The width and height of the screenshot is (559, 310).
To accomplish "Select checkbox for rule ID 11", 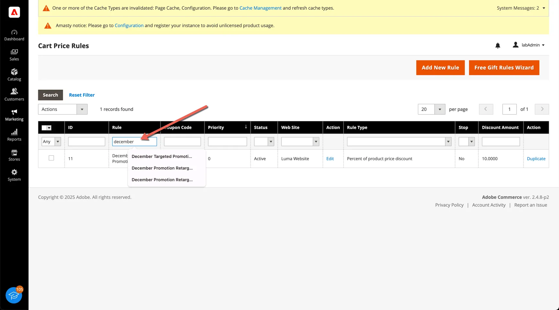I will [51, 158].
